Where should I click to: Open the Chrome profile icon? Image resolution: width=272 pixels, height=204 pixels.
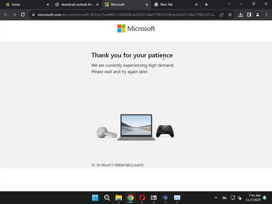tap(258, 15)
